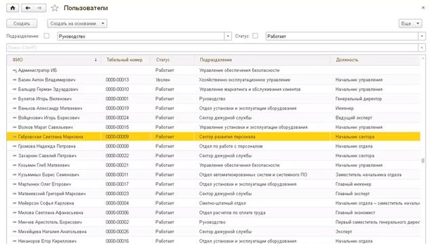Click the Уволен status of Базин
This screenshot has width=434, height=244.
point(163,80)
